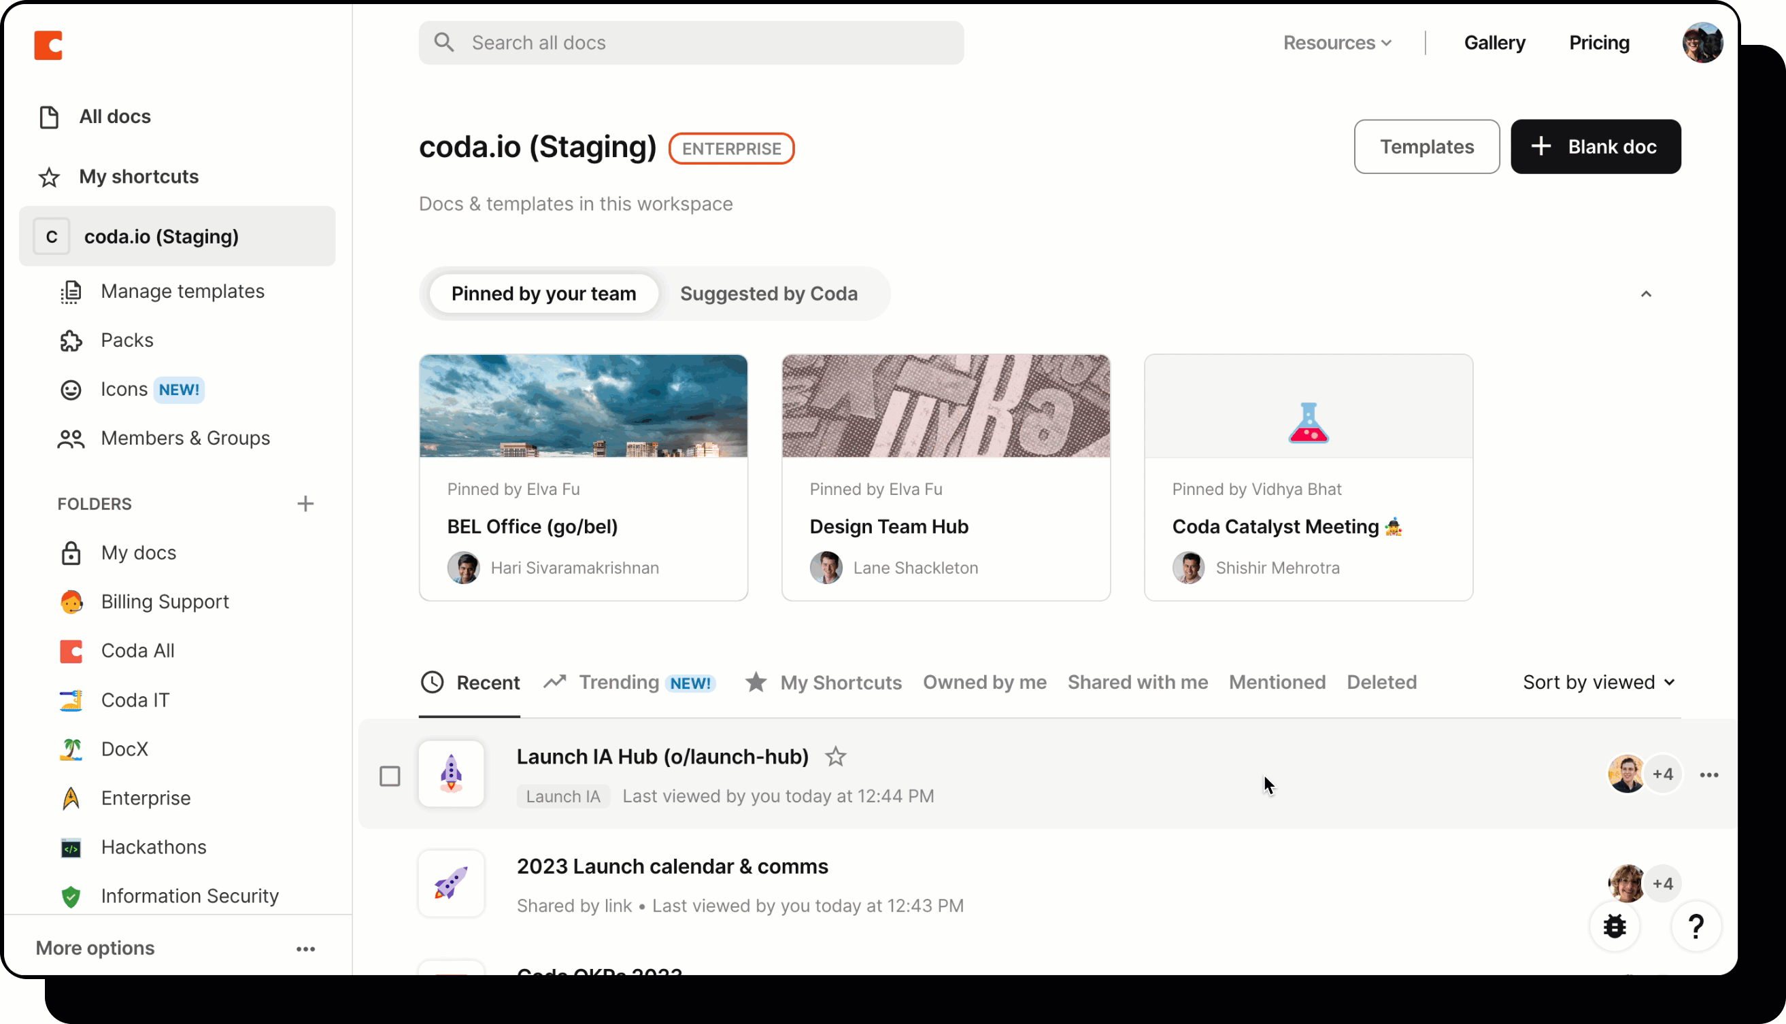Open the Icons section marked NEW
This screenshot has height=1024, width=1786.
(x=124, y=389)
